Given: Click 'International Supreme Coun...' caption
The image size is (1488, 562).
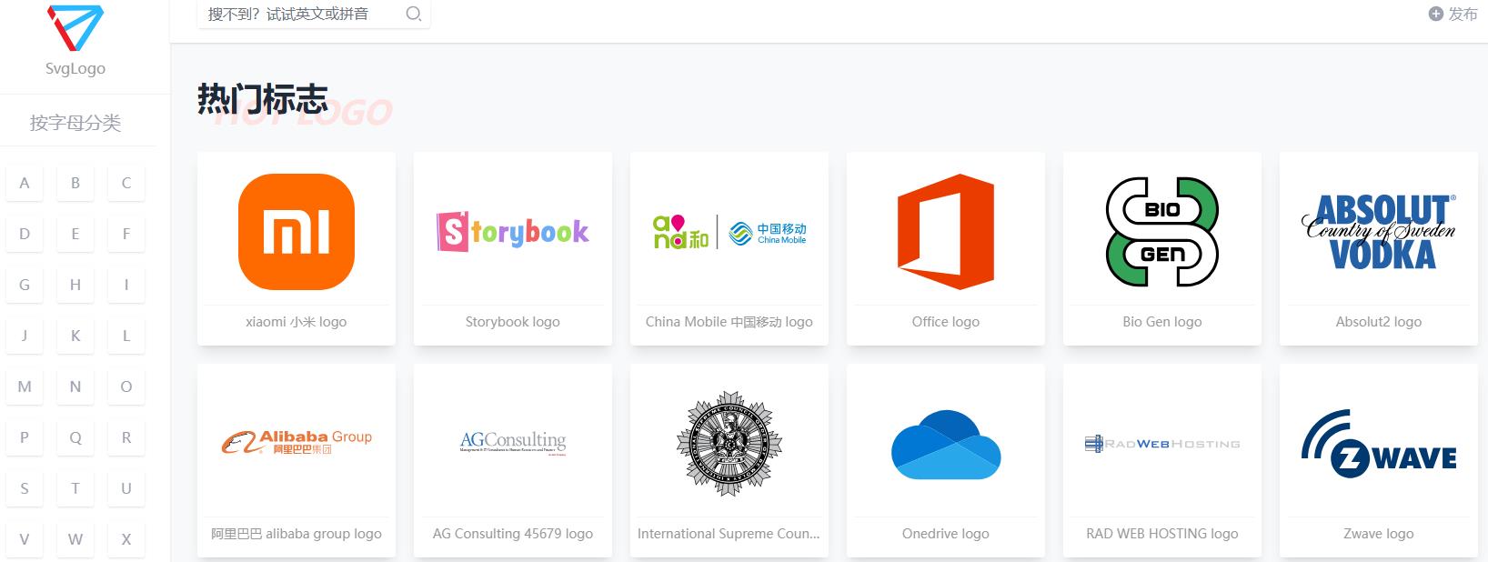Looking at the screenshot, I should (x=729, y=534).
